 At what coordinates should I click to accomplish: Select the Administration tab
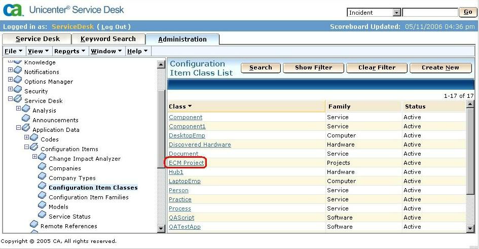click(x=182, y=39)
